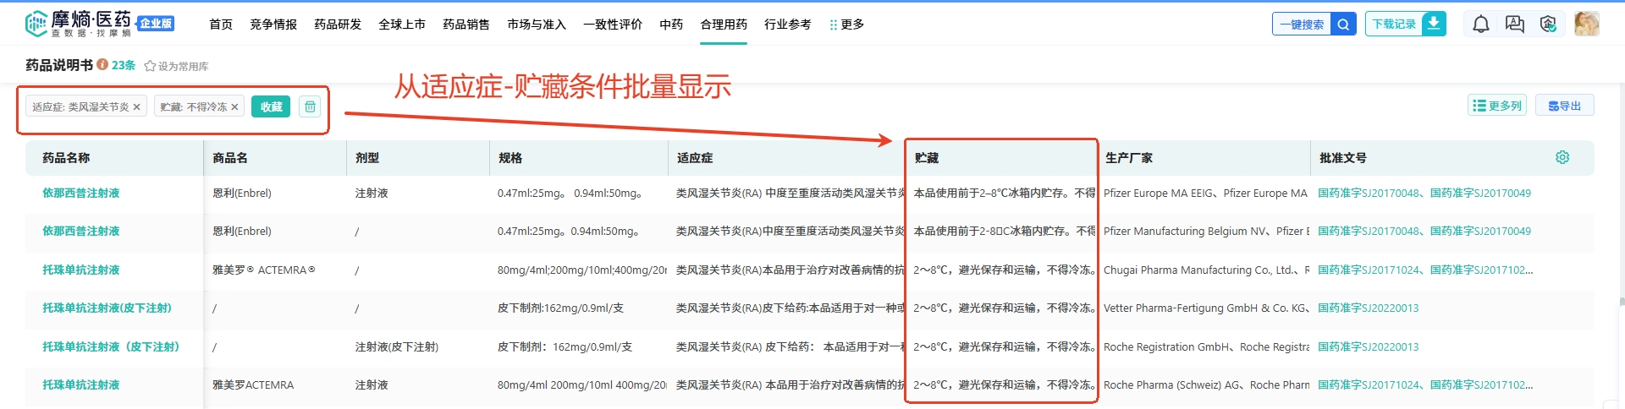The image size is (1625, 409).
Task: Open the 行业参考 menu
Action: [x=788, y=25]
